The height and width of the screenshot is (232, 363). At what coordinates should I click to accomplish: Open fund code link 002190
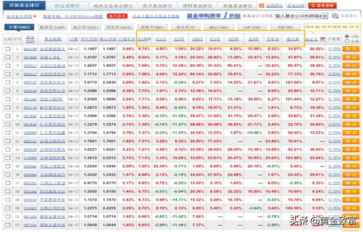(30, 49)
